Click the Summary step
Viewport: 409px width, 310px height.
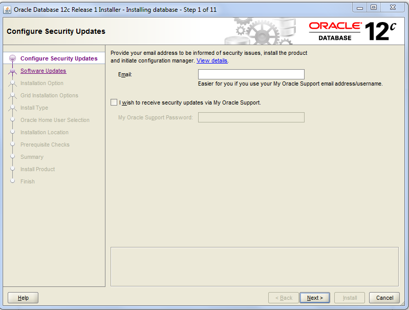[32, 157]
